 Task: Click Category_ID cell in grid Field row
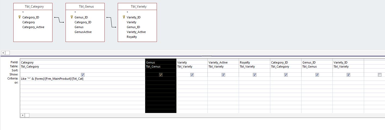286,62
